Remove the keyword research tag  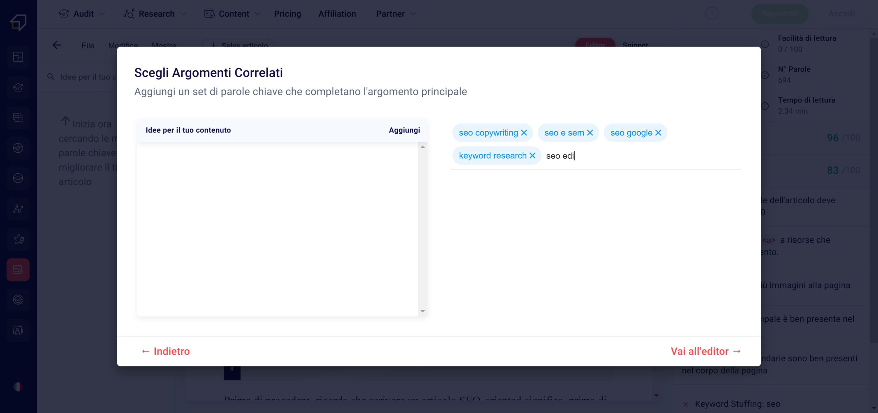pos(533,156)
